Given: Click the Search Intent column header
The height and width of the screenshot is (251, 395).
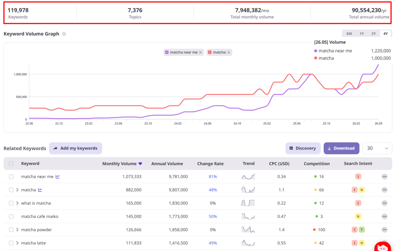Looking at the screenshot, I should pos(358,164).
